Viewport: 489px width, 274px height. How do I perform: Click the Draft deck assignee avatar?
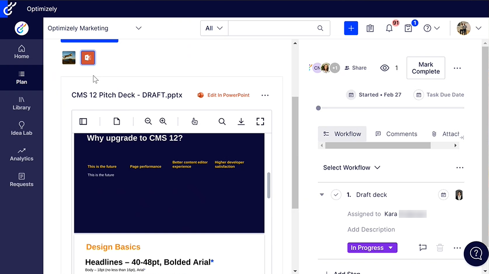pos(459,195)
